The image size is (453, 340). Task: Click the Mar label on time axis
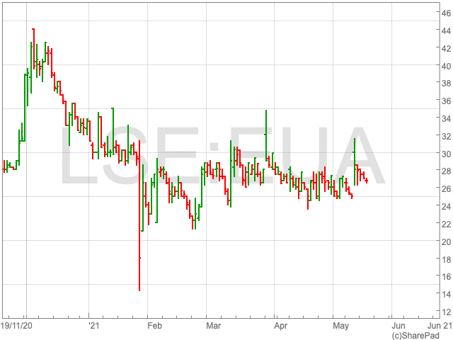pyautogui.click(x=213, y=324)
